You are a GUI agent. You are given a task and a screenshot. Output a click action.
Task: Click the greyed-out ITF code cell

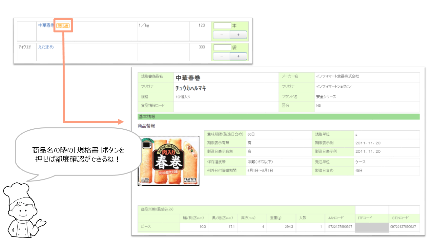(372, 228)
